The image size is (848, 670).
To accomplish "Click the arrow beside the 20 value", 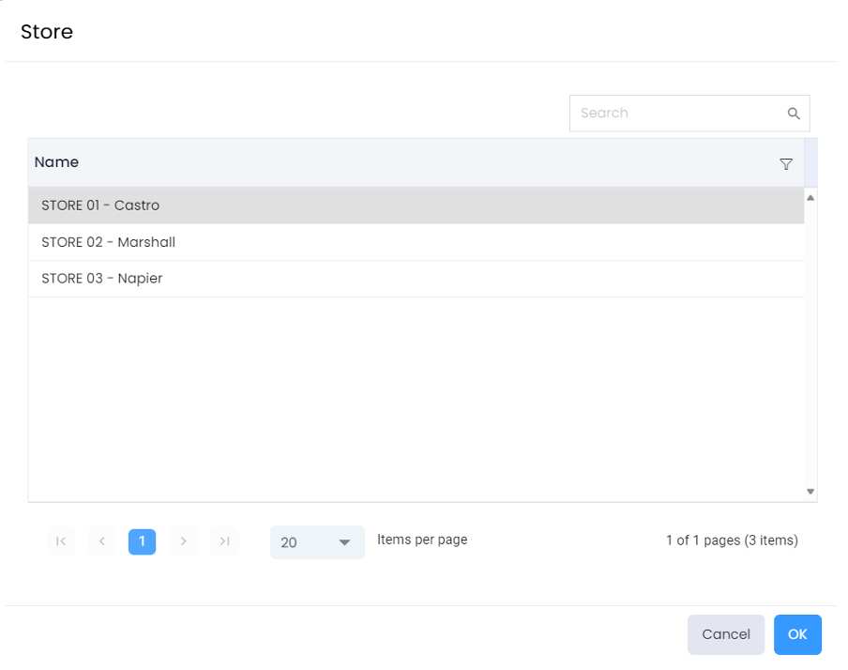I will click(x=344, y=542).
